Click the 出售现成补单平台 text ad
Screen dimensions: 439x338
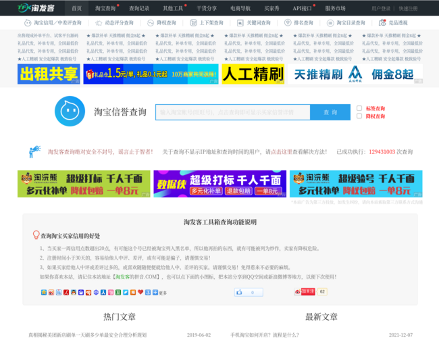48,36
